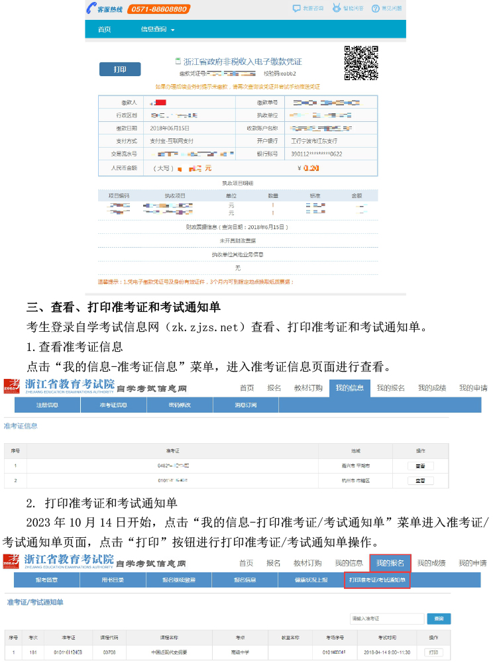
Task: Click the 常见问题 link text
Action: [392, 8]
